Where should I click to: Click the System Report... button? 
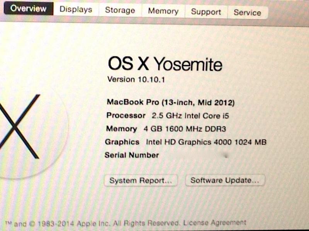[x=141, y=180]
